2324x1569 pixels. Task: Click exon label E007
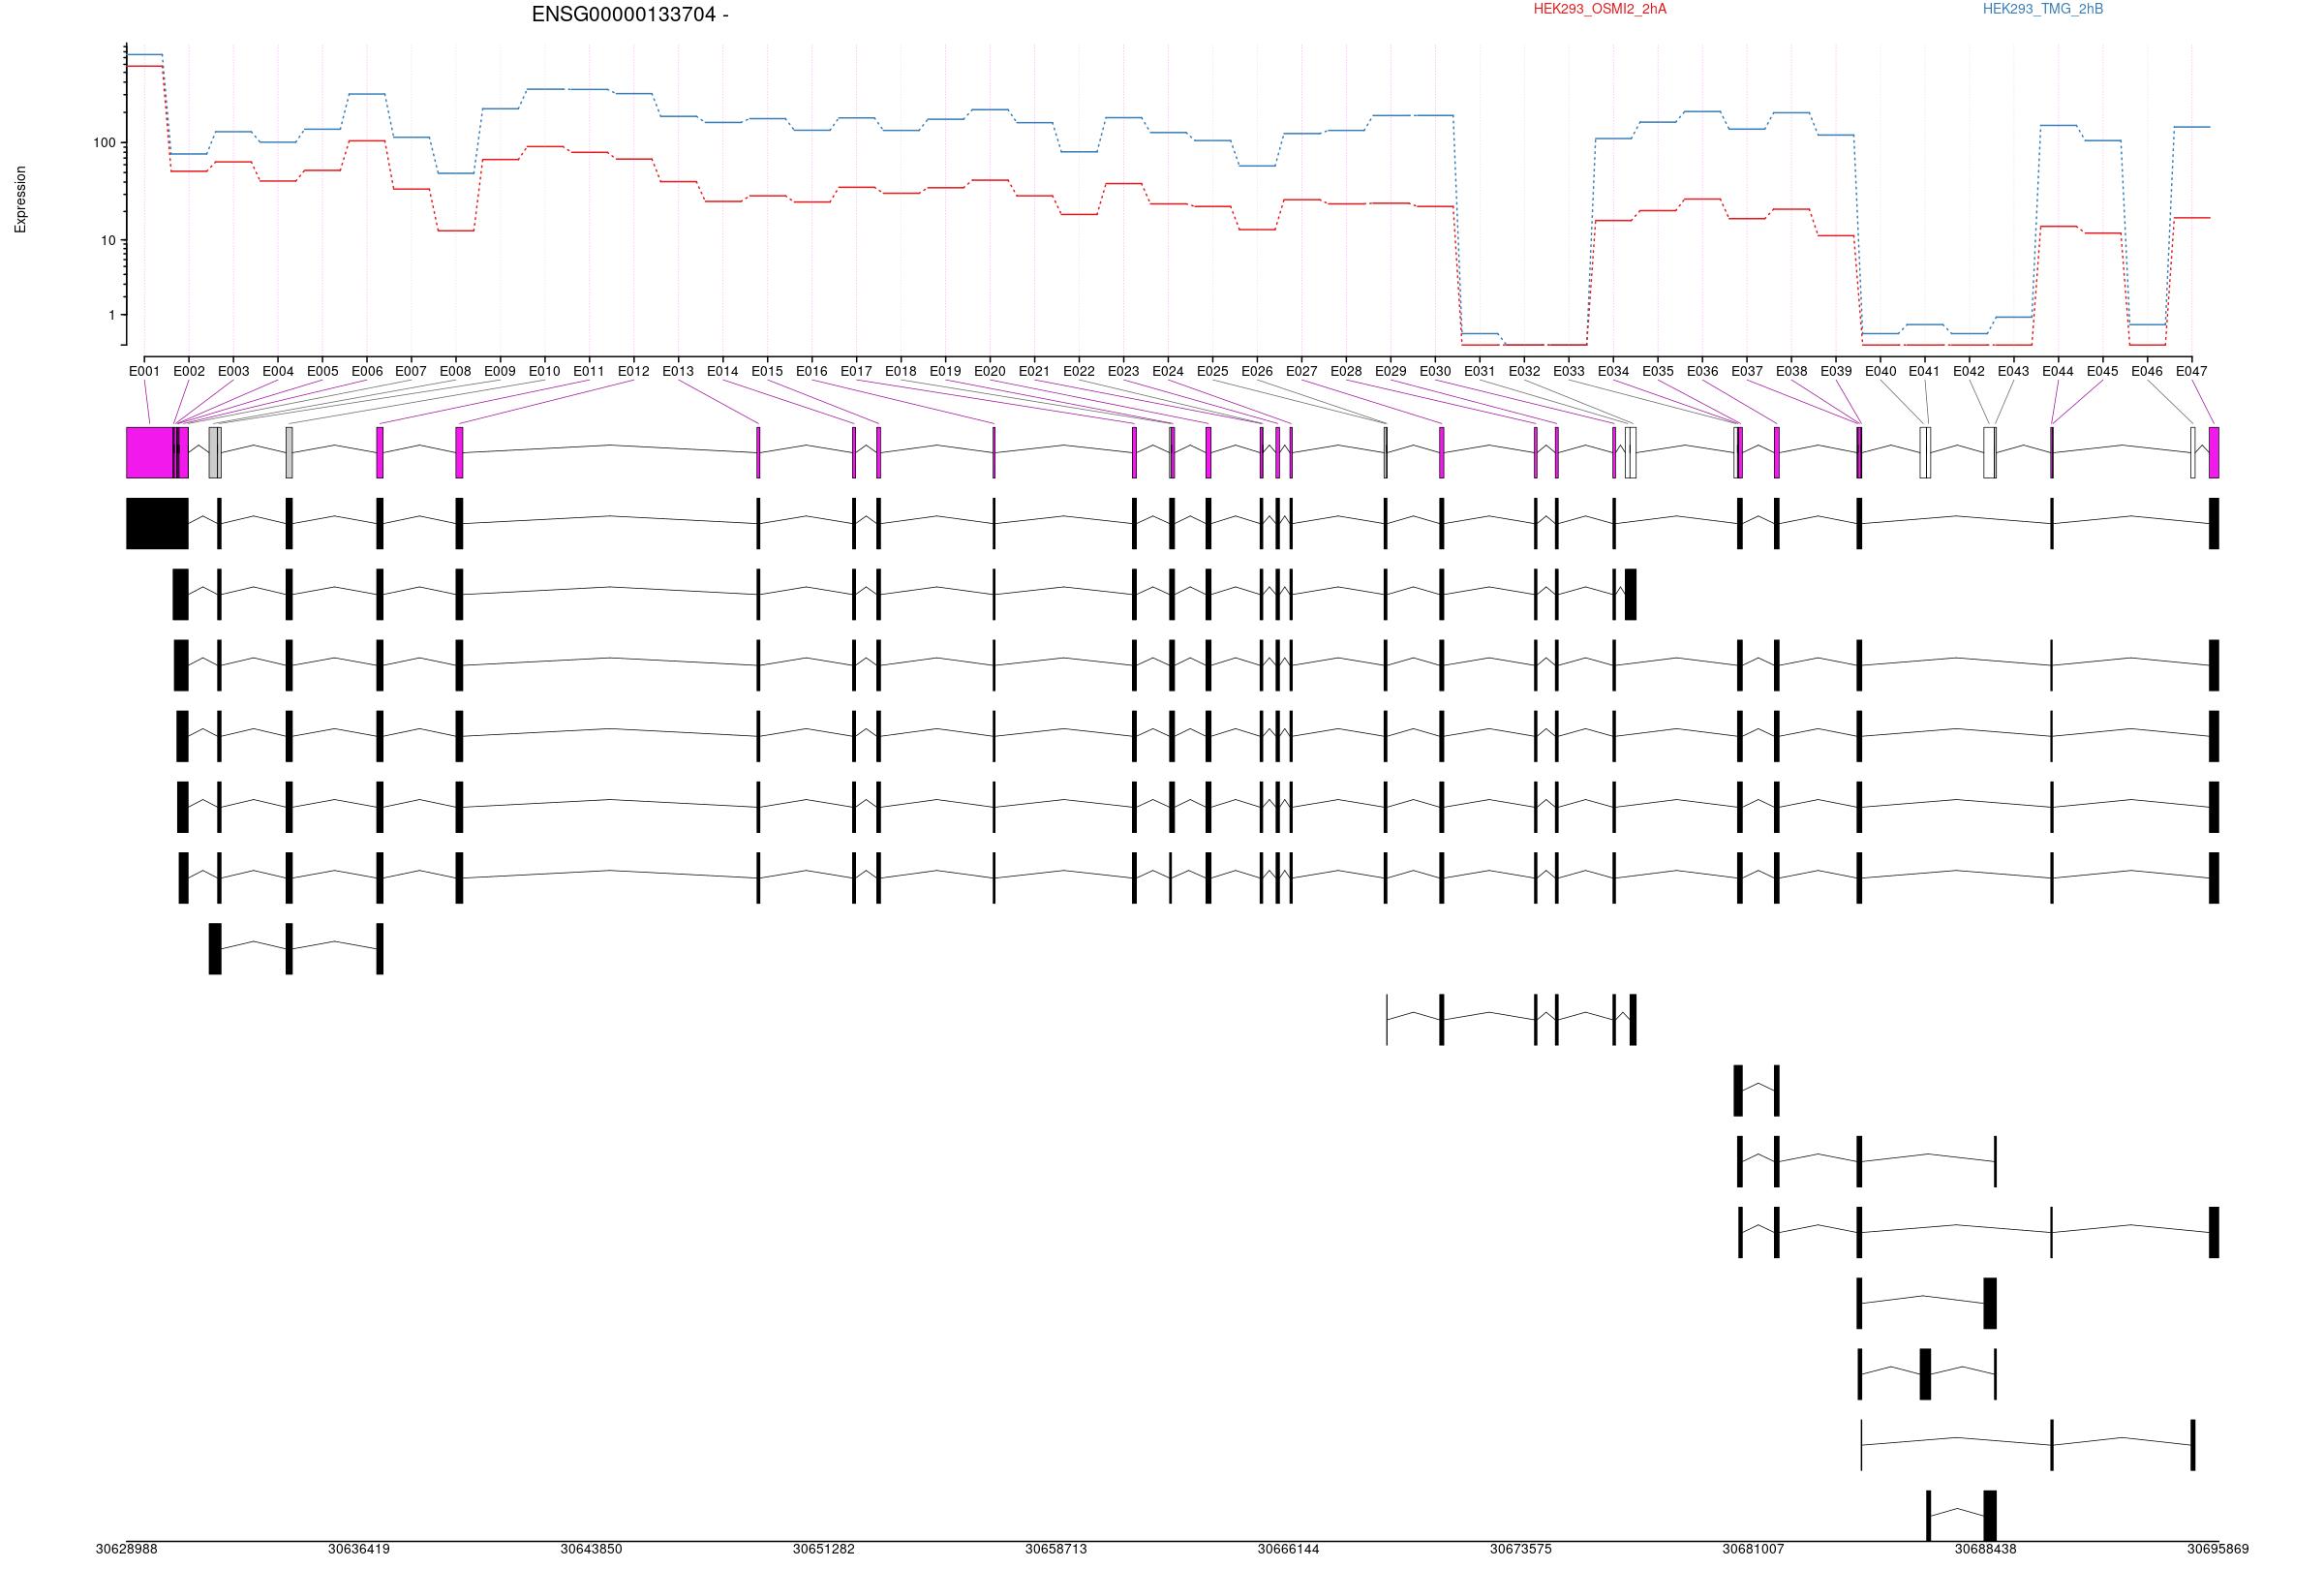pyautogui.click(x=411, y=371)
